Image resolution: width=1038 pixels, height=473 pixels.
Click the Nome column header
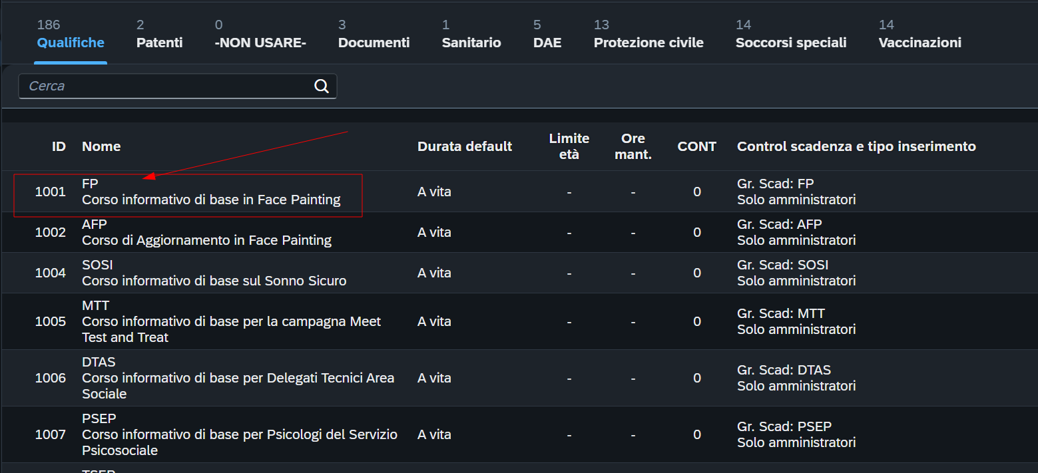point(101,146)
